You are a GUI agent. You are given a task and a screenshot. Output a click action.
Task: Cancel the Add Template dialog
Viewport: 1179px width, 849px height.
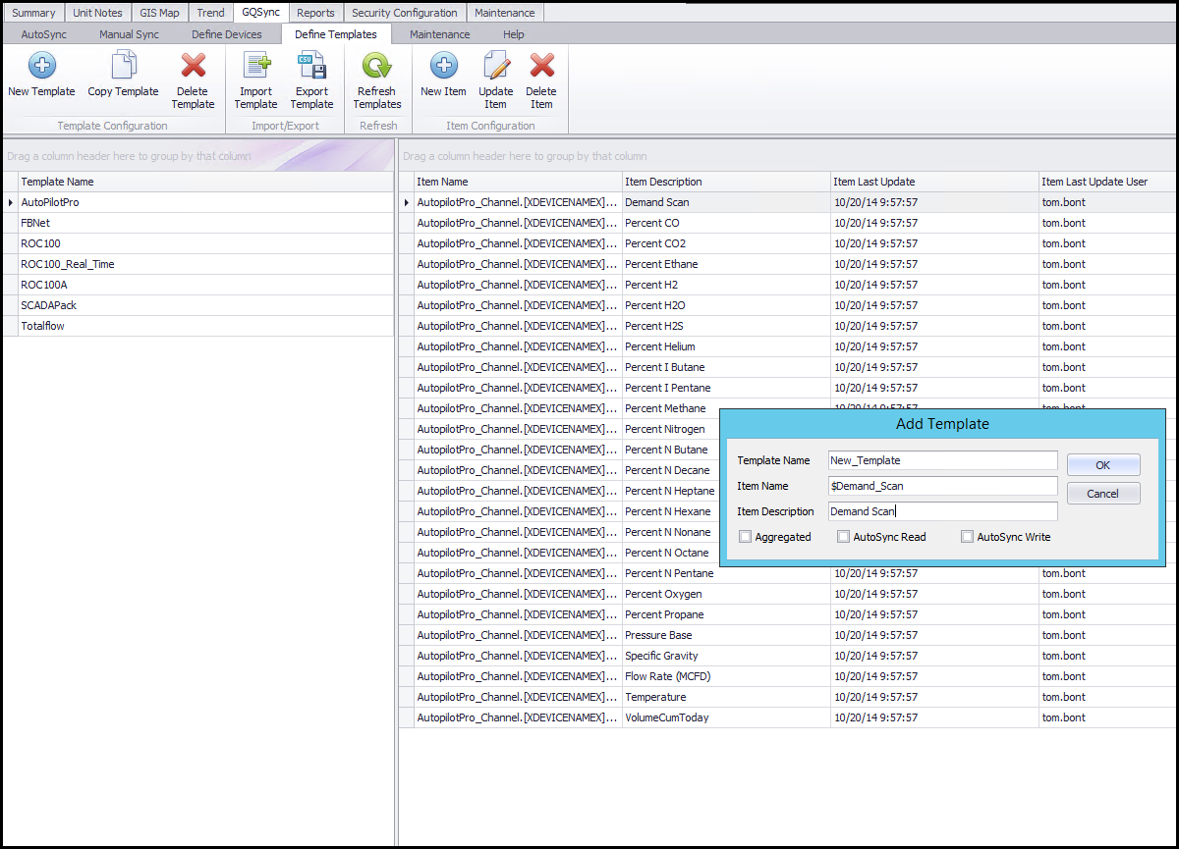tap(1102, 494)
